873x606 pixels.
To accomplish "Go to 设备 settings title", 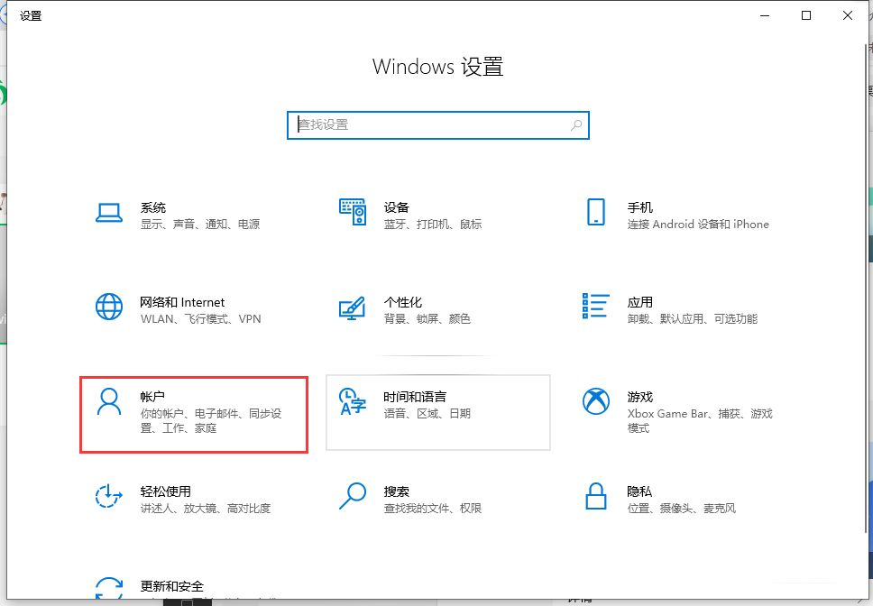I will pos(397,207).
